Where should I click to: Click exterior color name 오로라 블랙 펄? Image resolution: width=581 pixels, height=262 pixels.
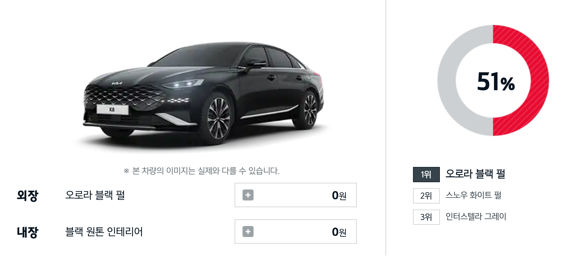[95, 195]
